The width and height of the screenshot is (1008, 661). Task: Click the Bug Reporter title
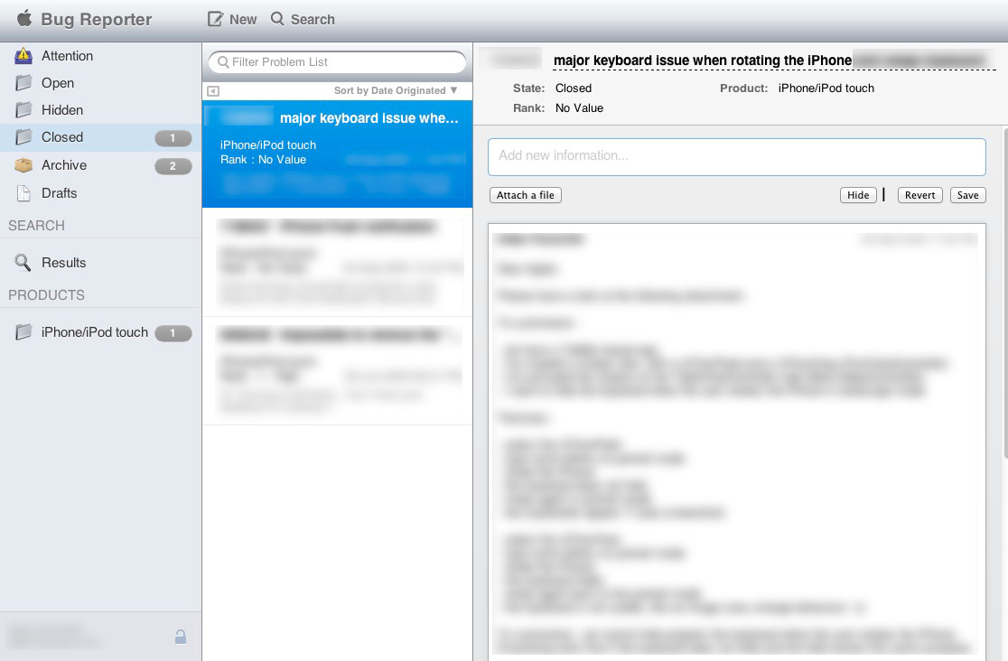(x=97, y=19)
